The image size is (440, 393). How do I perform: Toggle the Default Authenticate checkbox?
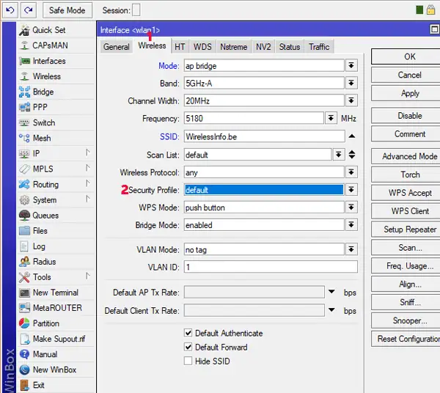(188, 333)
